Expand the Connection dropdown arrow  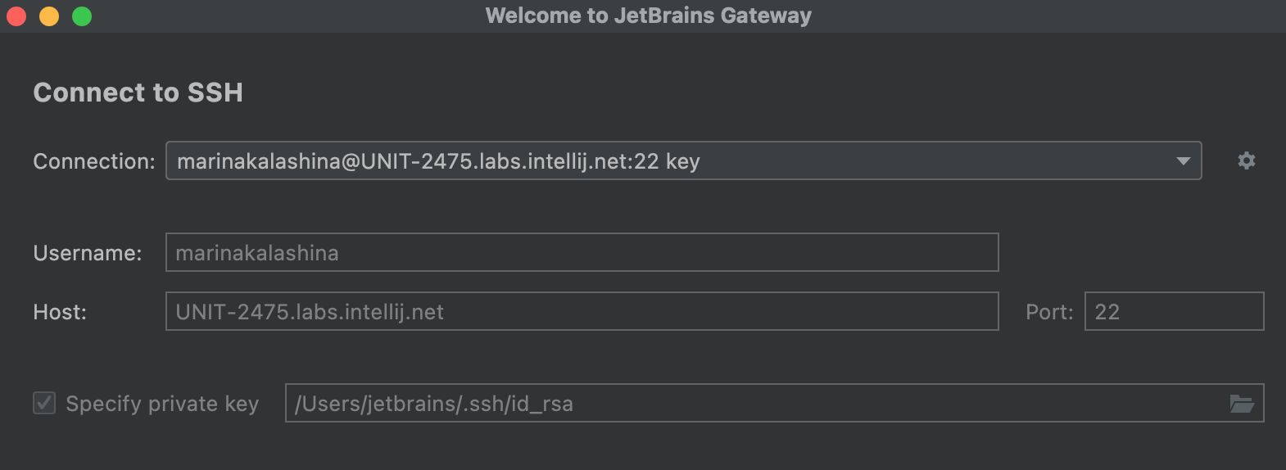pyautogui.click(x=1183, y=160)
